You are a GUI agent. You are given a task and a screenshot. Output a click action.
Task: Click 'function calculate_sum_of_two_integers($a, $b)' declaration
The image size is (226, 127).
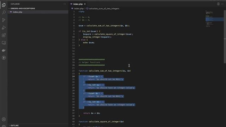(105, 71)
